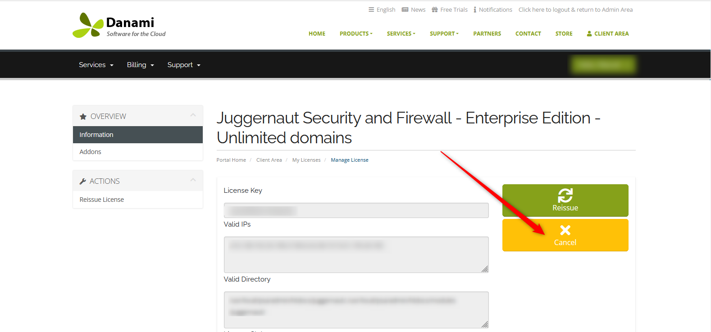Expand the Services menu in the black bar
The image size is (711, 332).
click(x=96, y=65)
